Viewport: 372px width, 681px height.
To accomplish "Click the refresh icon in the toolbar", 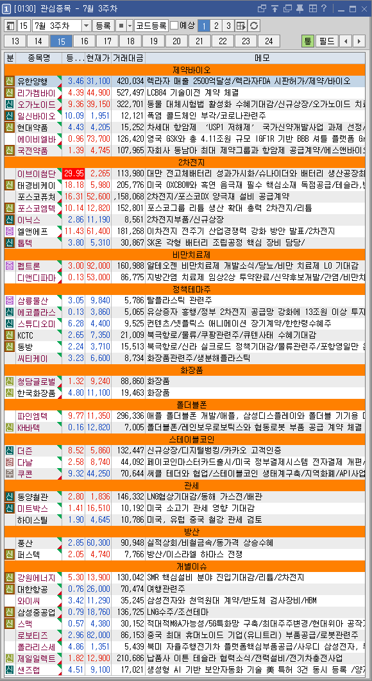I will [254, 26].
